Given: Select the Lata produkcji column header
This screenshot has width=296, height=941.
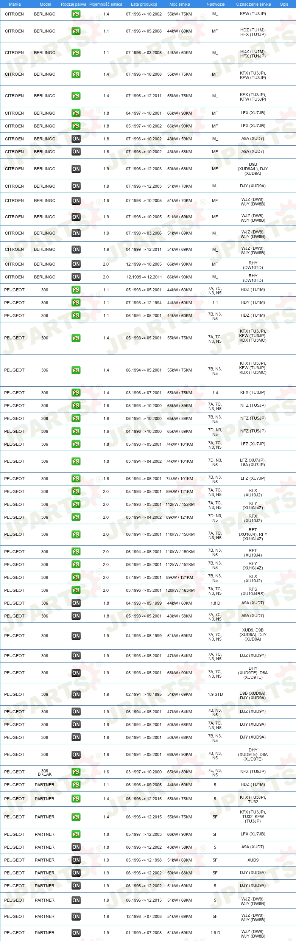Looking at the screenshot, I should (144, 4).
